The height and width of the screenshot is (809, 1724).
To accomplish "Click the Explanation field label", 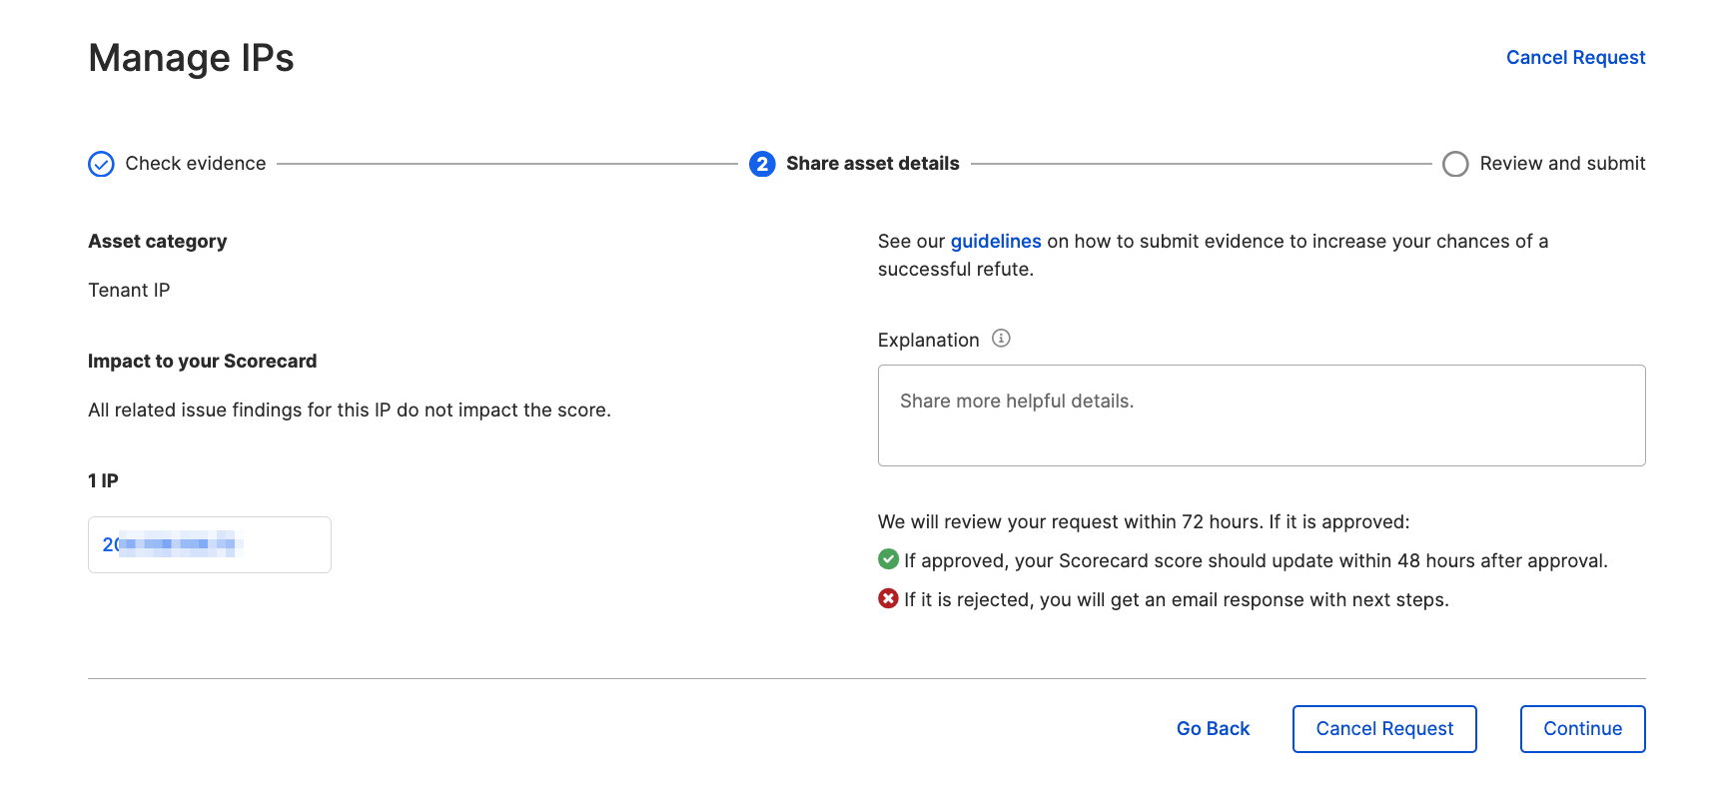I will coord(928,341).
